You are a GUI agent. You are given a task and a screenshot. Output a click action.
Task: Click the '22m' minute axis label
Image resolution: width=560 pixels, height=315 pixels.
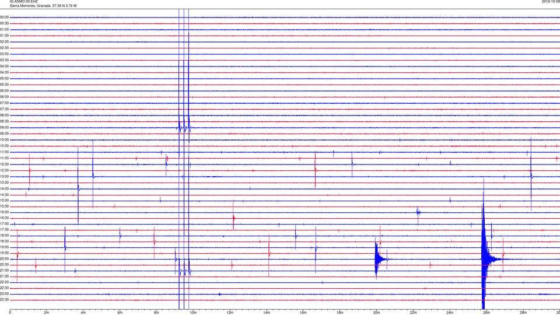point(413,313)
